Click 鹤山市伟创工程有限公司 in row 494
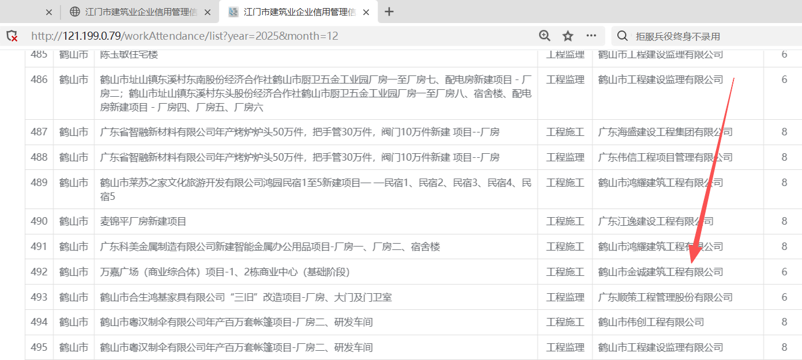The height and width of the screenshot is (360, 802). coord(651,322)
